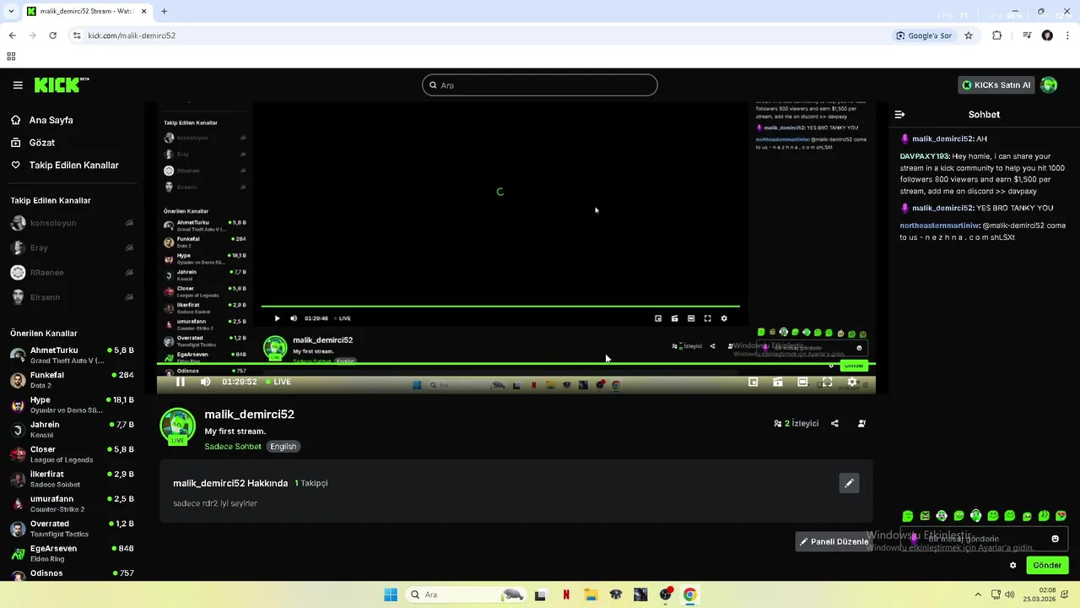Mute the stream volume in the player bar
Image resolution: width=1080 pixels, height=608 pixels.
tap(205, 382)
